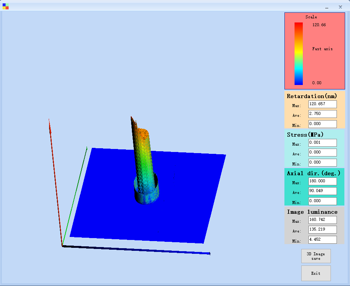350x286 pixels.
Task: Click the Stress Max value field
Action: (322, 143)
